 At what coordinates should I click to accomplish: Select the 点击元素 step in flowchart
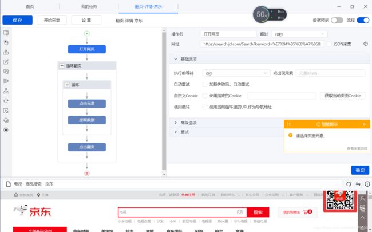[87, 104]
